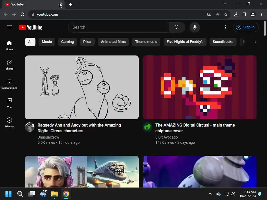Open the YouTube guide hamburger menu
The width and height of the screenshot is (267, 200).
pyautogui.click(x=9, y=27)
